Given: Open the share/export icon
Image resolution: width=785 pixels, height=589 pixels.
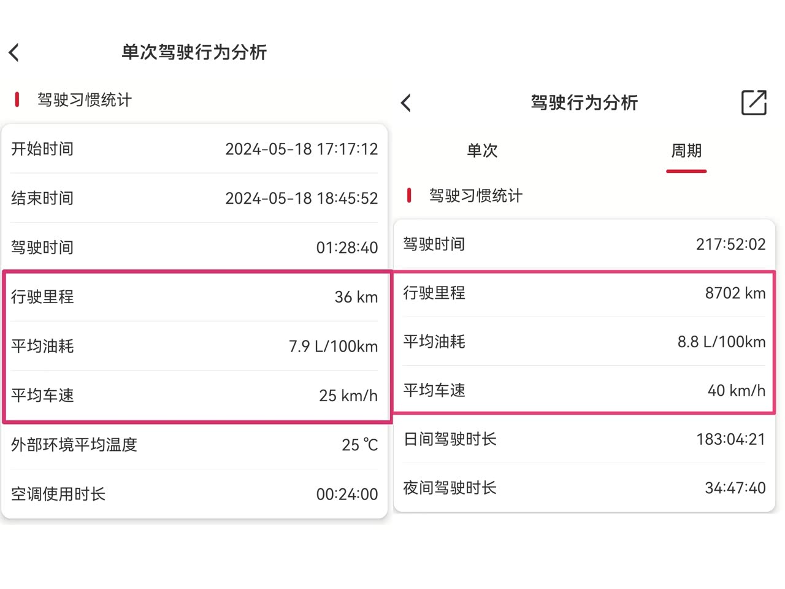Looking at the screenshot, I should (753, 102).
